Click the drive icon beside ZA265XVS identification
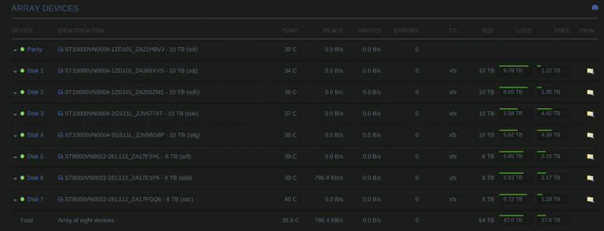Screen dimensions: 604x231 point(60,71)
